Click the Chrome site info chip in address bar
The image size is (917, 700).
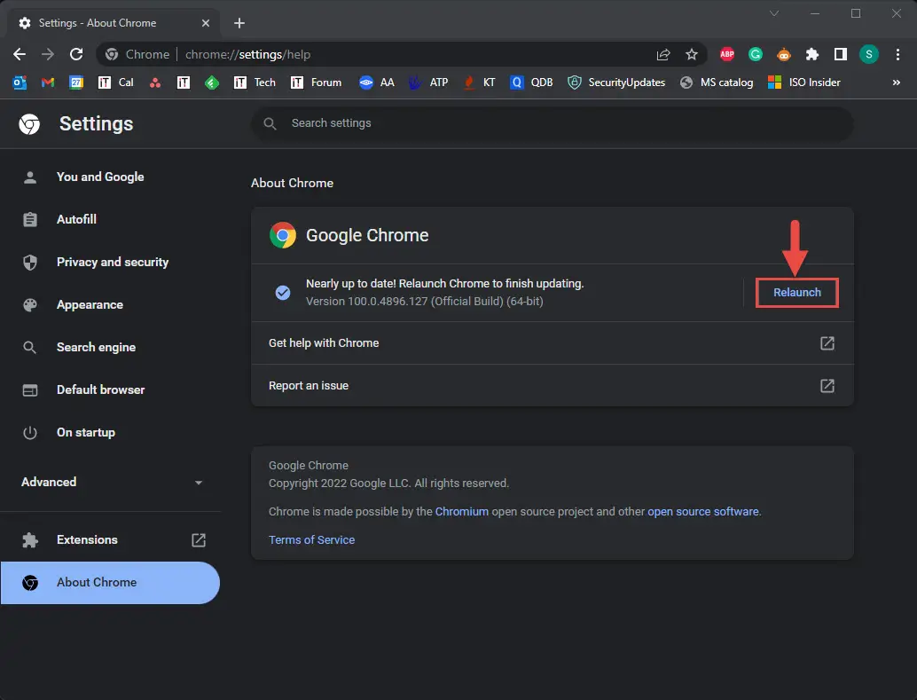tap(137, 54)
